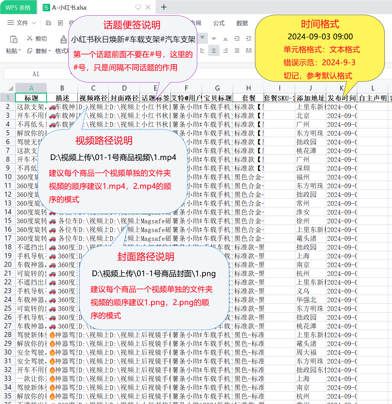Viewport: 392px width, 404px height.
Task: Click address cell 周大福 in row 30
Action: tap(310, 352)
